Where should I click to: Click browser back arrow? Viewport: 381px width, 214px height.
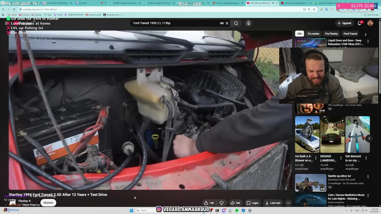(3, 9)
